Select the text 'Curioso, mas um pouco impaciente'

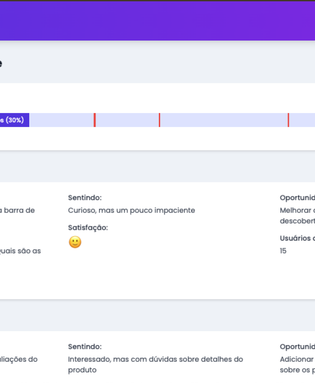click(x=131, y=210)
